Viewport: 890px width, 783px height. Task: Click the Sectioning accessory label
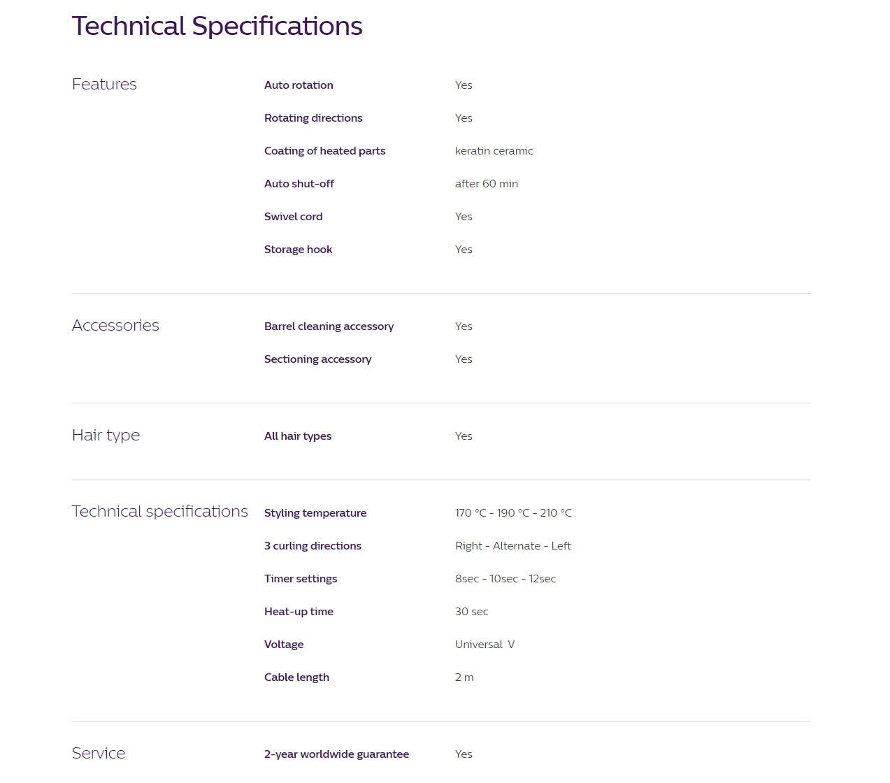coord(317,359)
